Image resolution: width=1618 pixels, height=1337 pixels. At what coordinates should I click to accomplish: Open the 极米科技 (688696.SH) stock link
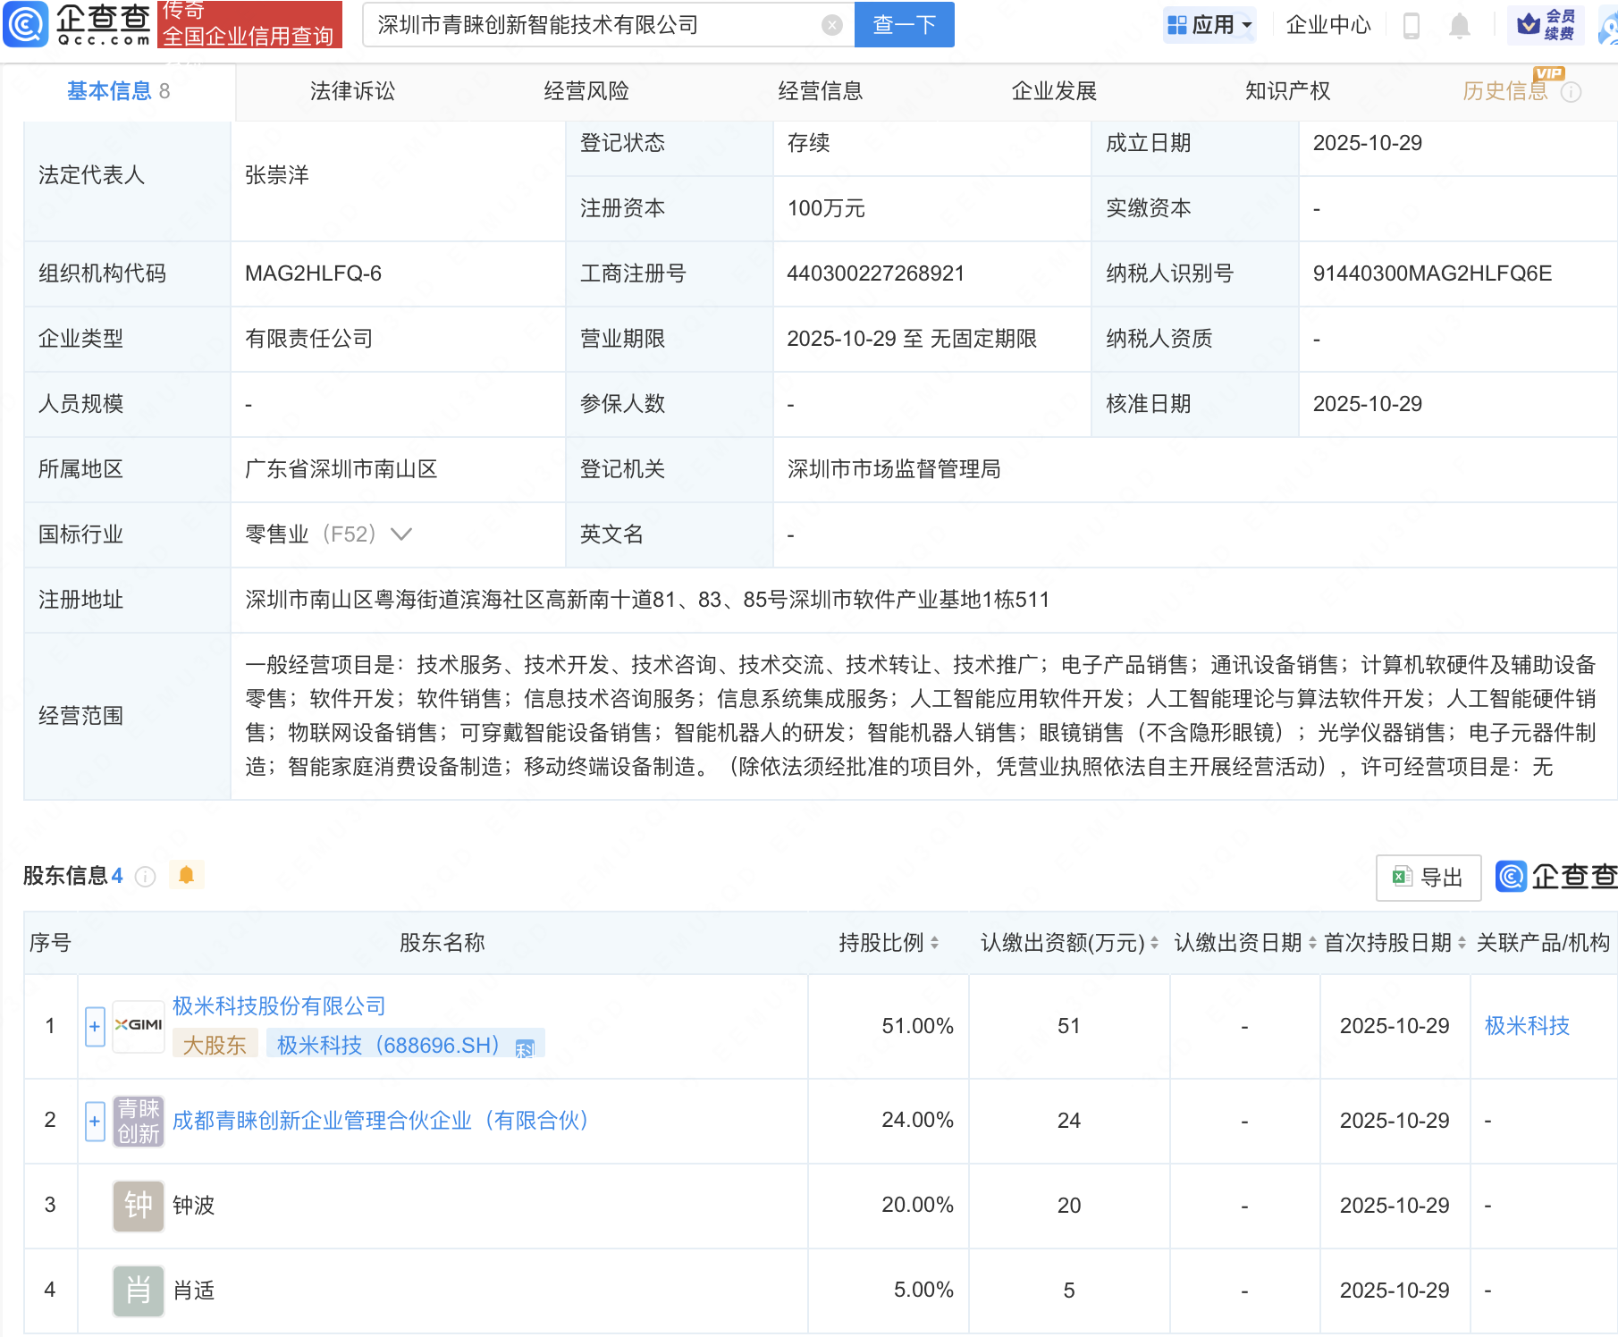pyautogui.click(x=389, y=1044)
